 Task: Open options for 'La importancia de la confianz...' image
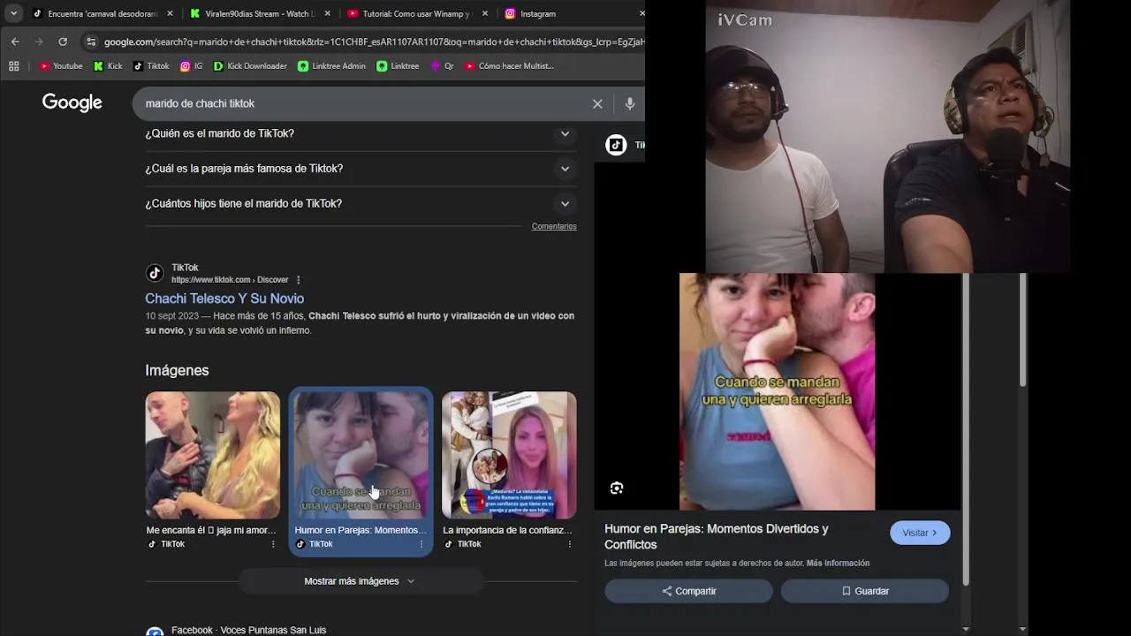click(569, 544)
